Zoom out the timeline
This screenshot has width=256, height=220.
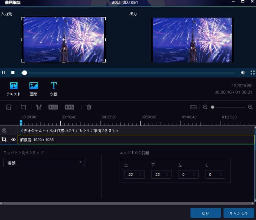[x=205, y=107]
